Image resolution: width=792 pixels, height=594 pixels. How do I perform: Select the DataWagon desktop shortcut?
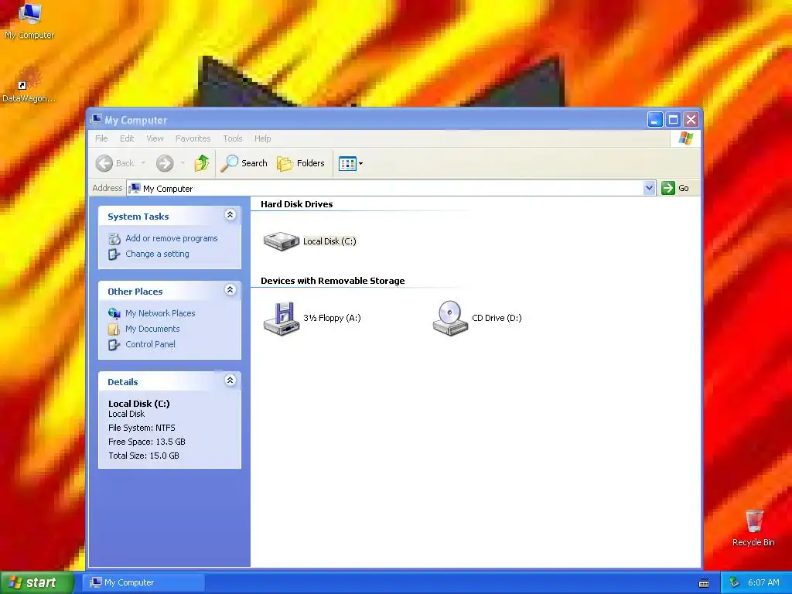tap(29, 84)
